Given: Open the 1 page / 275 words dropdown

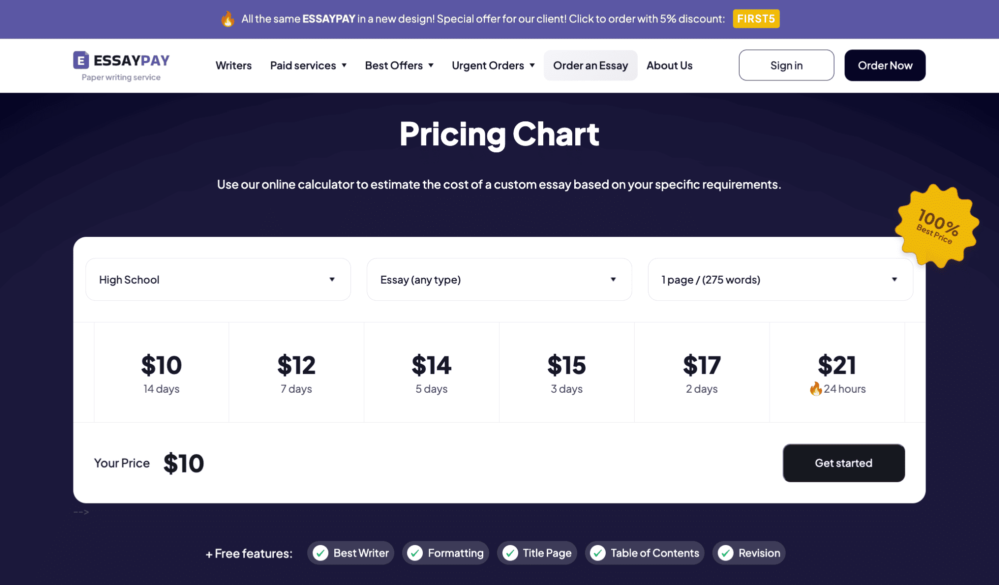Looking at the screenshot, I should click(780, 280).
